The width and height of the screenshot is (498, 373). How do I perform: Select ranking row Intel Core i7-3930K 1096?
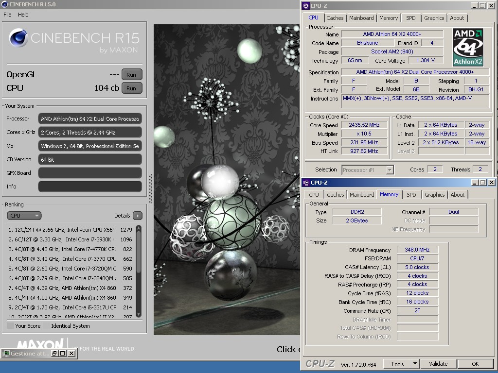(70, 239)
